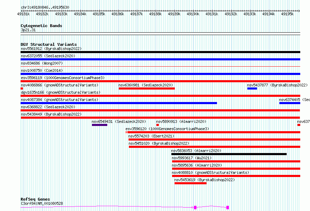Click the 49181k ruler tick label
The image size is (310, 211).
(23, 14)
